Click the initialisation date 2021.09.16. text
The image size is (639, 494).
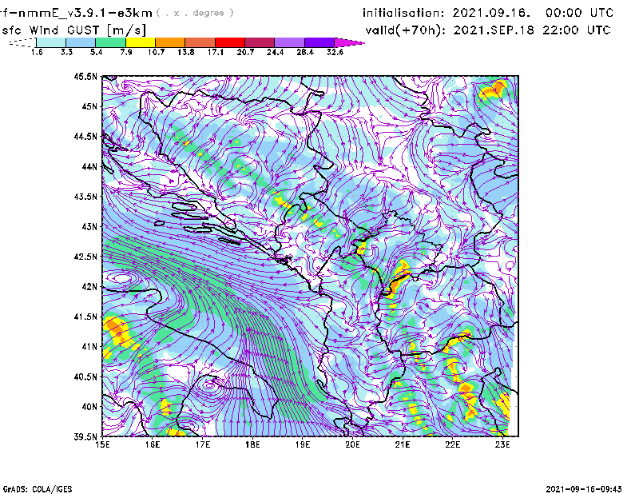coord(491,13)
